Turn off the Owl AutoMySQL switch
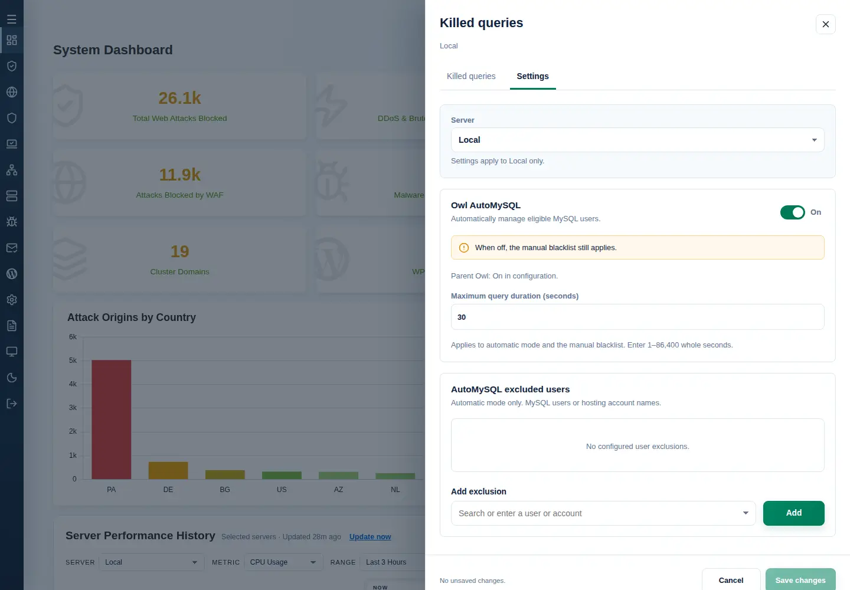The height and width of the screenshot is (590, 850). coord(792,212)
